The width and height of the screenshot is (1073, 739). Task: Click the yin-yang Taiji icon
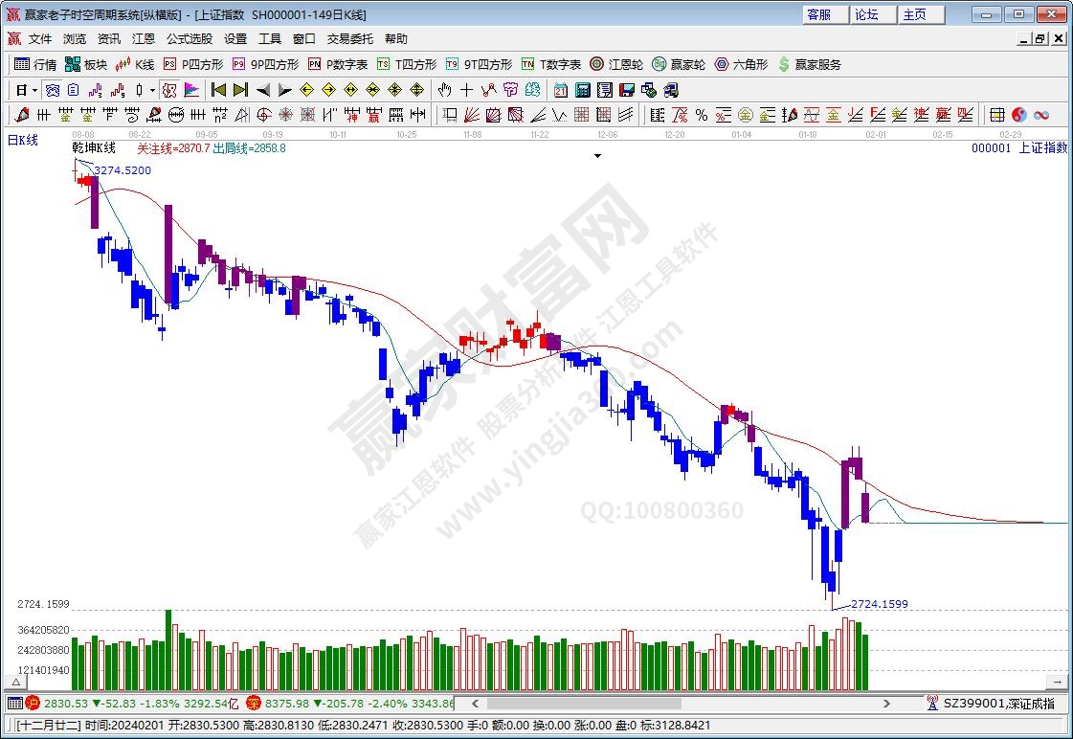click(1018, 115)
